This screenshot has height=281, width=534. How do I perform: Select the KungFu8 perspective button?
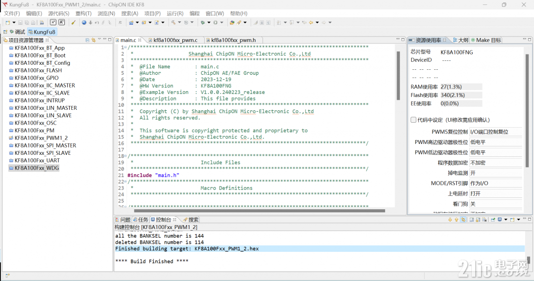click(42, 32)
